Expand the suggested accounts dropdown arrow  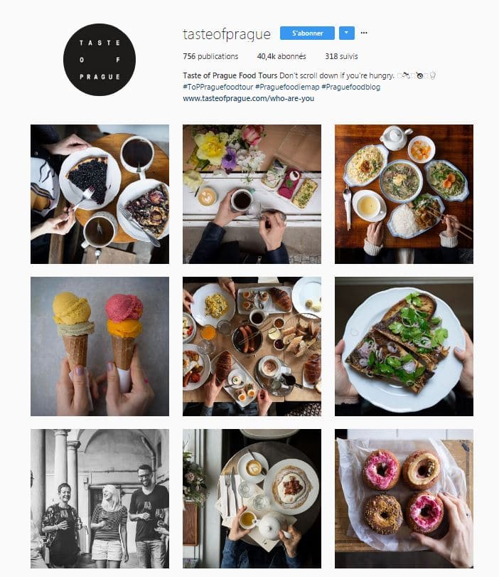pyautogui.click(x=346, y=33)
